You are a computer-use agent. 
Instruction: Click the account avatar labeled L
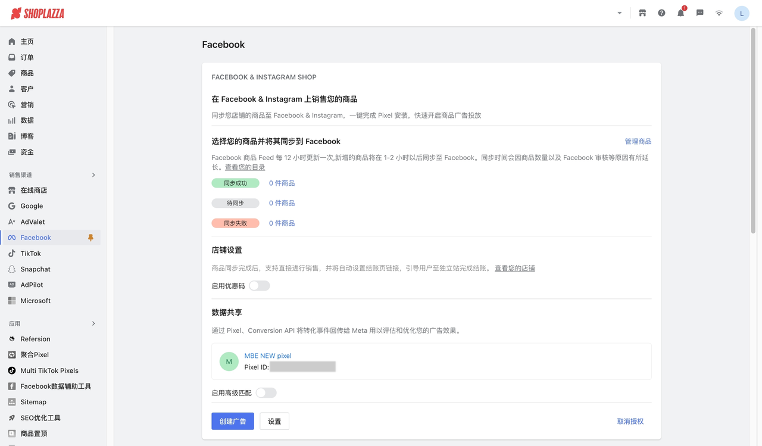742,13
